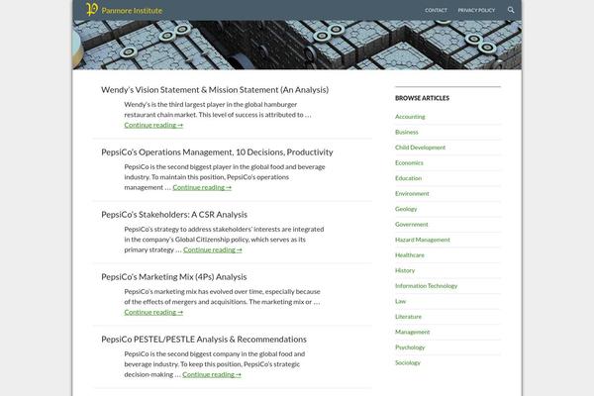The height and width of the screenshot is (396, 594).
Task: Open PepsiCo's Operations Management article title
Action: click(217, 151)
